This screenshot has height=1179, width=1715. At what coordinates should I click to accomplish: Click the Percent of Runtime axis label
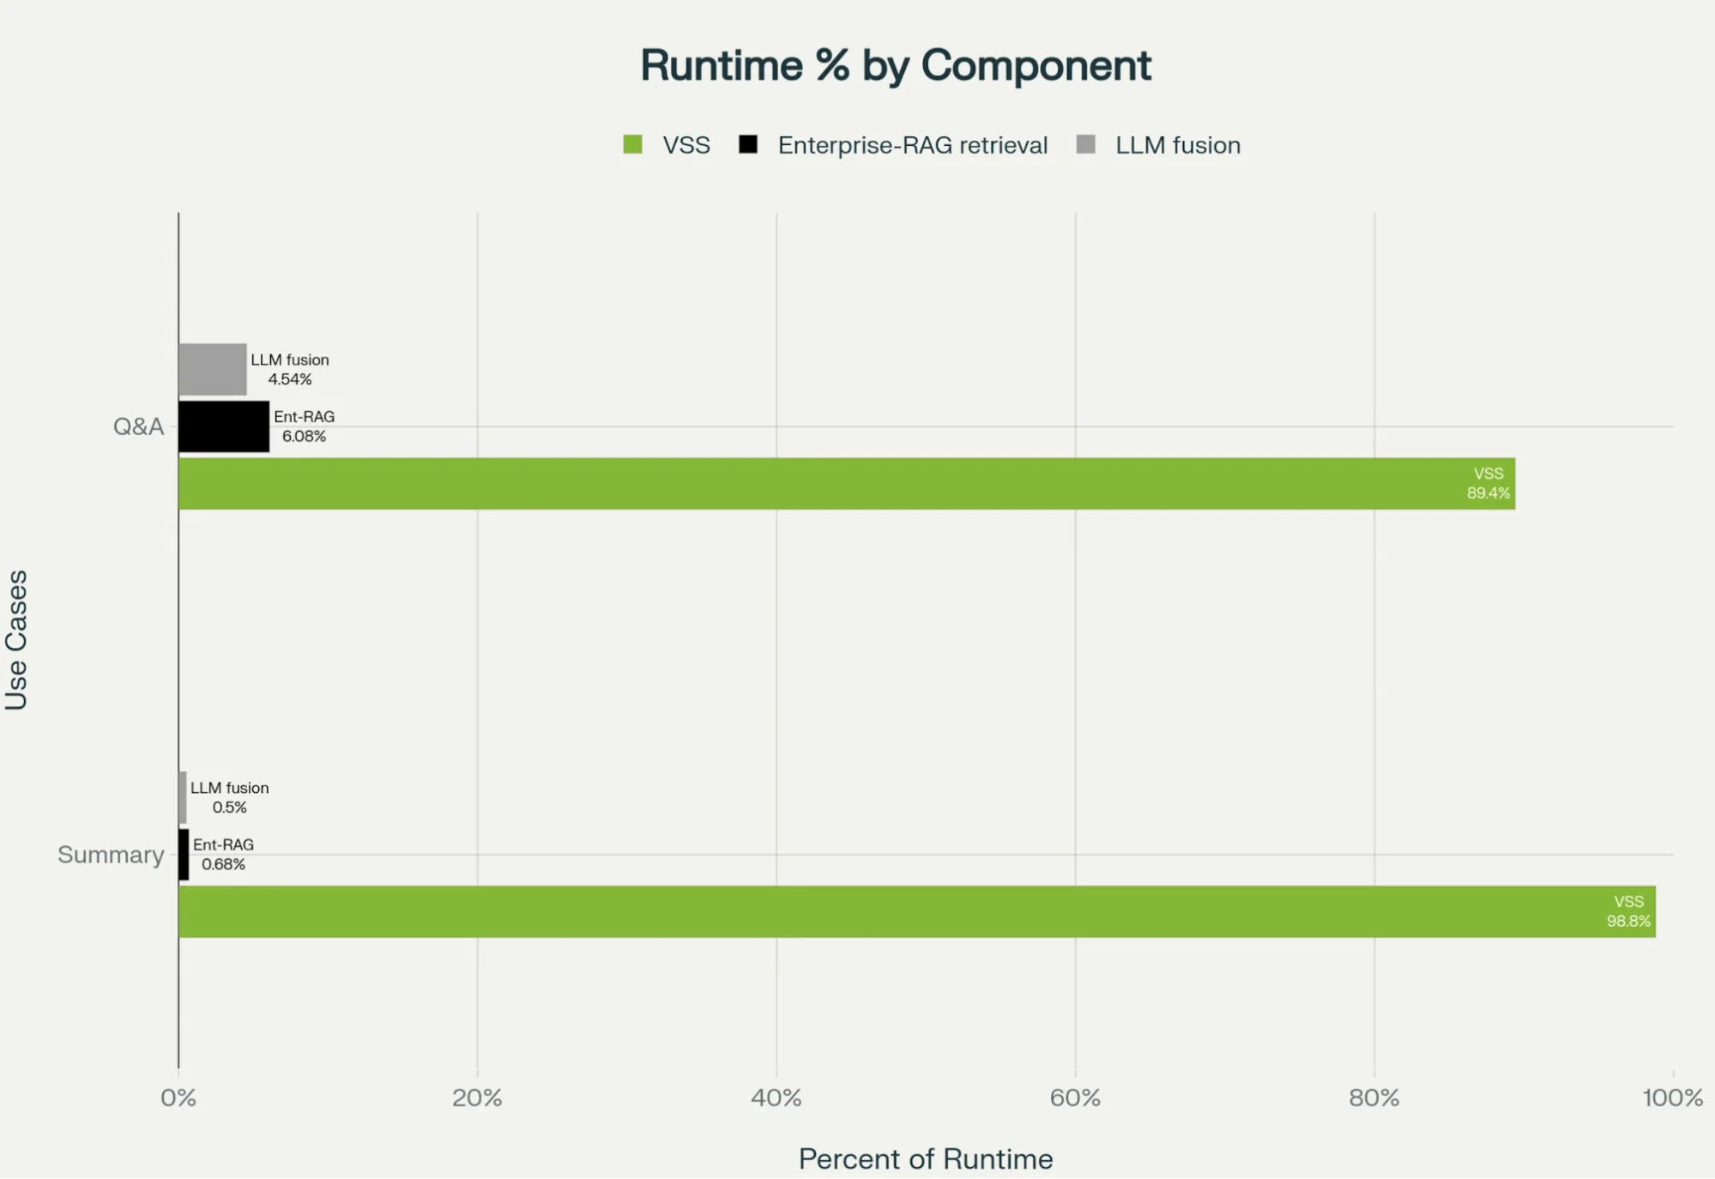pos(925,1158)
